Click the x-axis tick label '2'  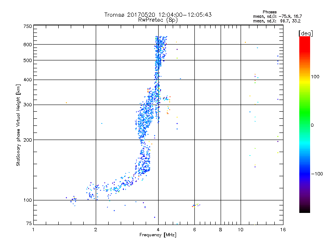(96, 230)
